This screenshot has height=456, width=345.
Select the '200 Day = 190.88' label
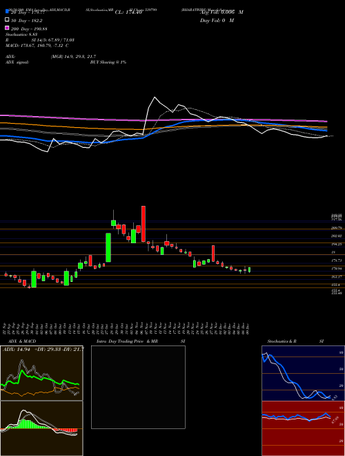(30, 29)
